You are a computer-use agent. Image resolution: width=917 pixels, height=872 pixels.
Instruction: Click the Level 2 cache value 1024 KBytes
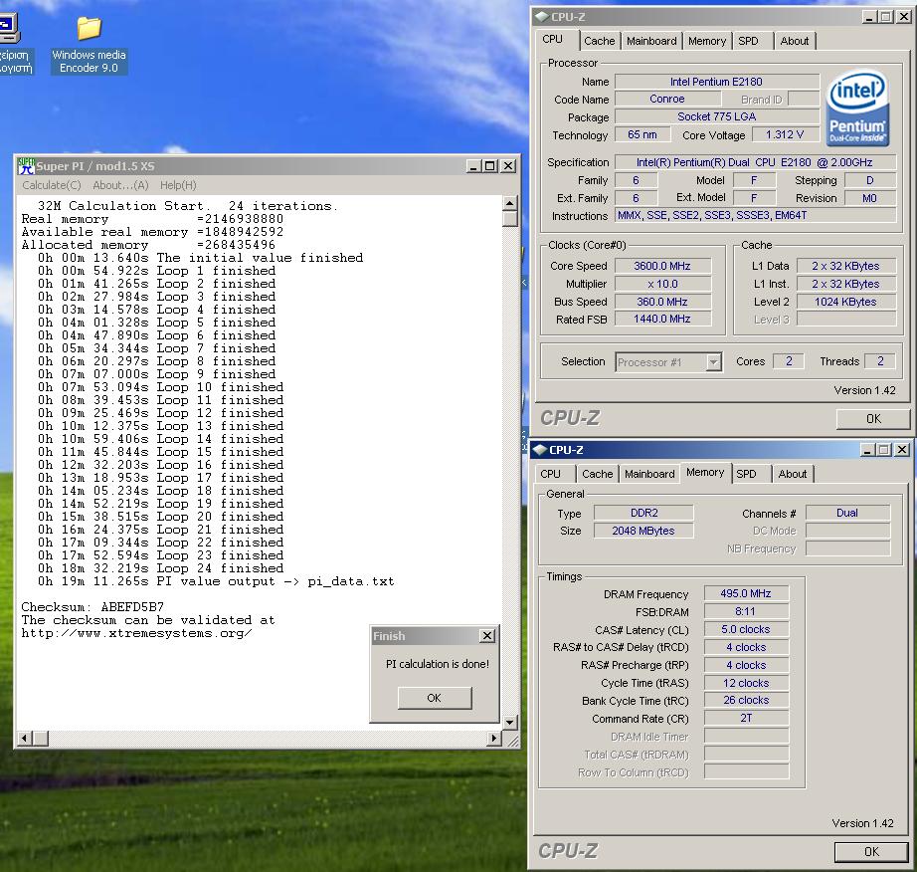coord(845,302)
